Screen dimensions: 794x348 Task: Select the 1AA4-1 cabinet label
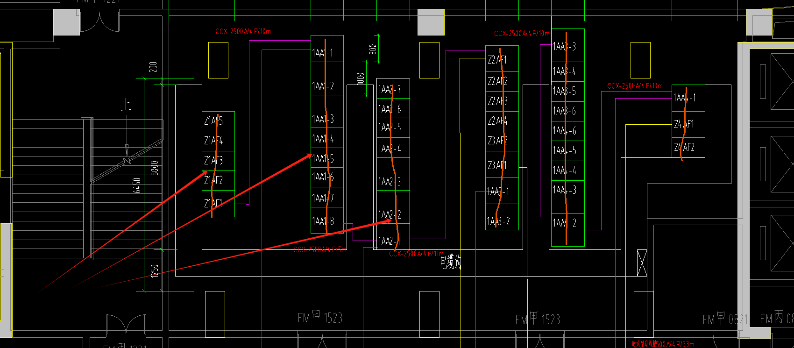[x=684, y=98]
